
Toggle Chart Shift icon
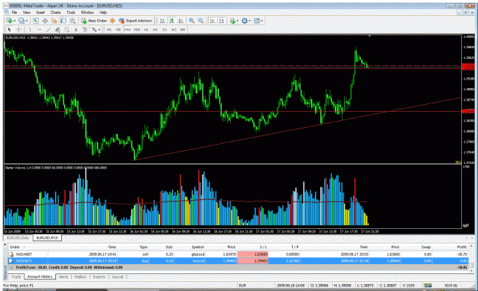pos(222,21)
